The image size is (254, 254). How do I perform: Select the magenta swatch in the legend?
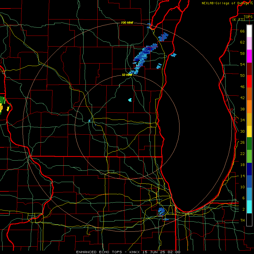click(249, 56)
